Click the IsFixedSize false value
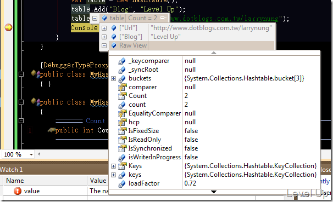Viewport: 333px width, 202px height. pos(191,131)
